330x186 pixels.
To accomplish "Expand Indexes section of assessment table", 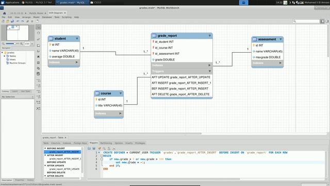I will coord(280,63).
